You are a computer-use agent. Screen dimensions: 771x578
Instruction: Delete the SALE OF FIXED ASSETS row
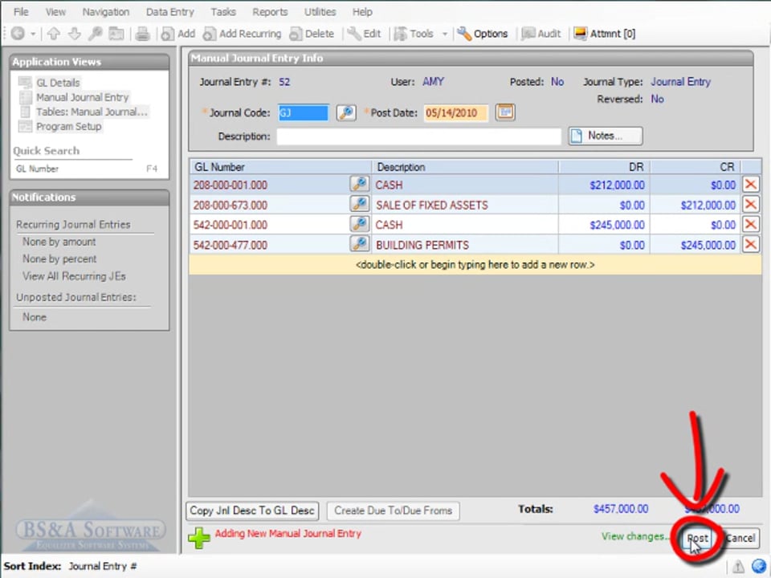750,204
